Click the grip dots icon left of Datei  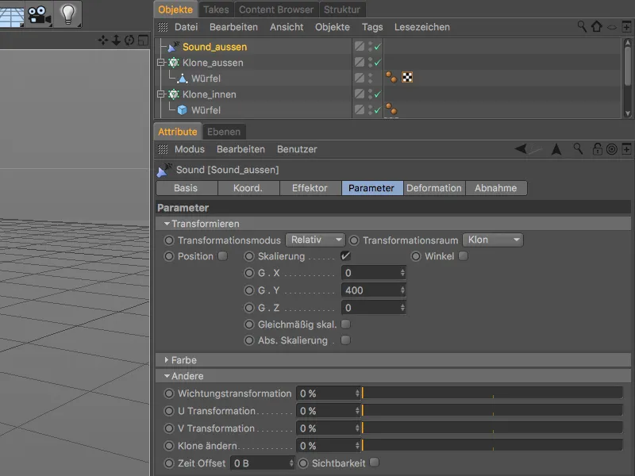point(163,27)
